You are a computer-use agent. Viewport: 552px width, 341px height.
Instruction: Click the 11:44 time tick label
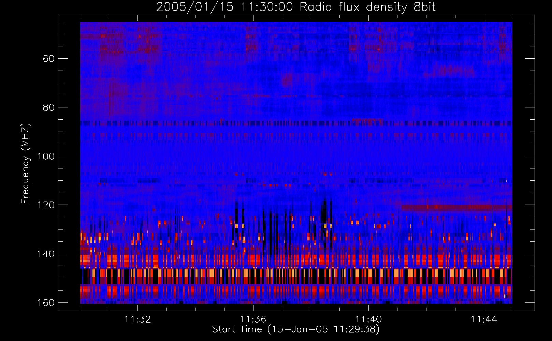tap(484, 320)
